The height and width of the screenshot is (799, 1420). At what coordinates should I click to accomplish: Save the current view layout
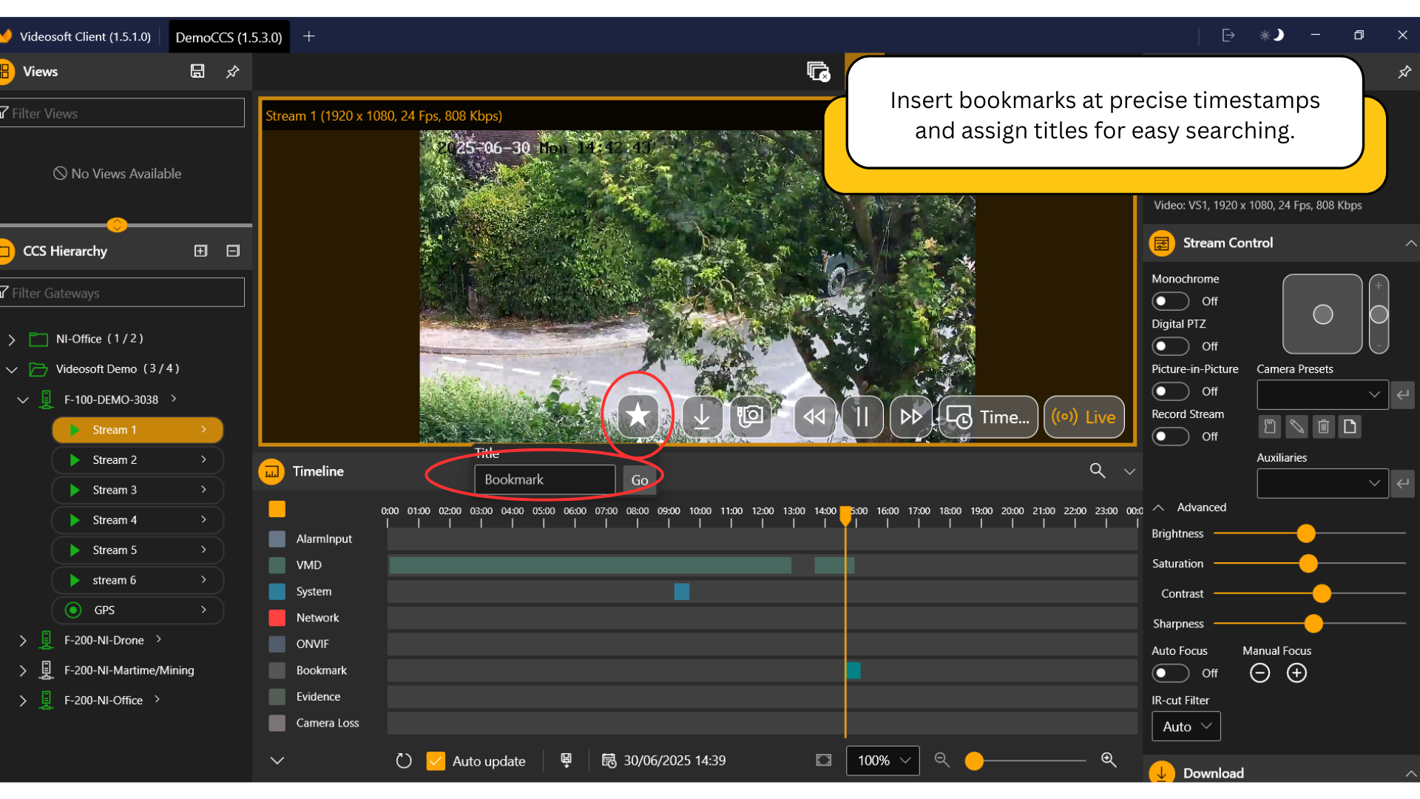click(197, 71)
